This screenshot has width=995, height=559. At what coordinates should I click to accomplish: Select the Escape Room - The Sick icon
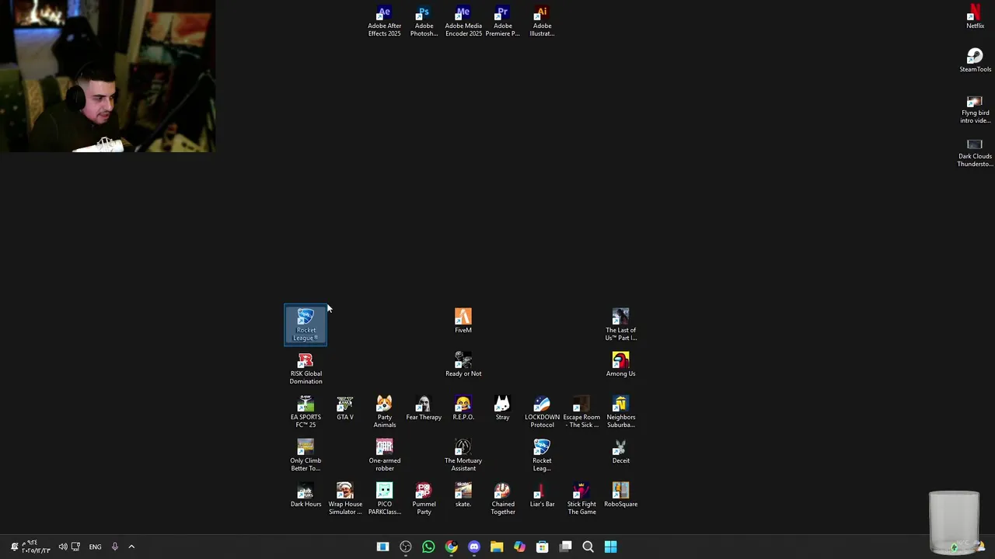(x=581, y=412)
